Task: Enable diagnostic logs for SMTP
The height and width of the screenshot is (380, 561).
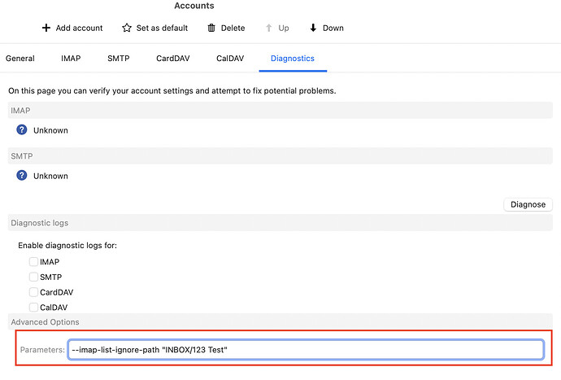Action: [33, 277]
